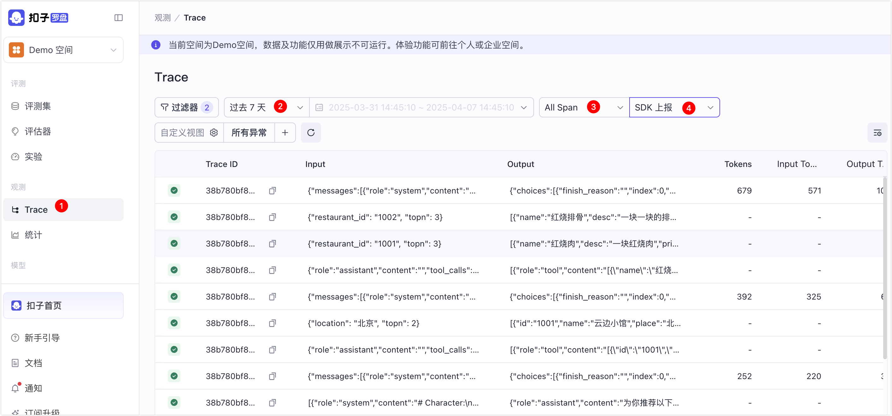Click the Output column header
Screen dimensions: 892x416
coord(520,164)
